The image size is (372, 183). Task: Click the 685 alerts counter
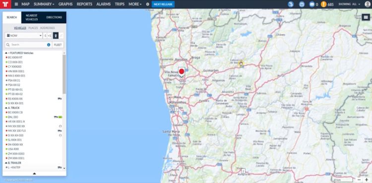[330, 4]
